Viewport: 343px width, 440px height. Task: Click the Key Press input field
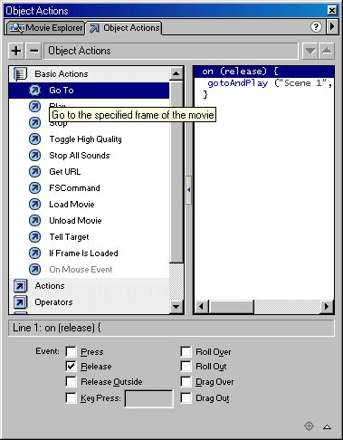148,398
